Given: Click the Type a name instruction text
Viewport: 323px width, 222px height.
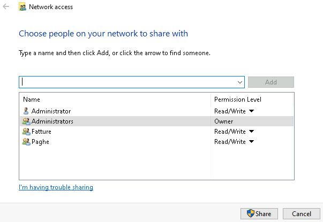Looking at the screenshot, I should click(x=115, y=53).
